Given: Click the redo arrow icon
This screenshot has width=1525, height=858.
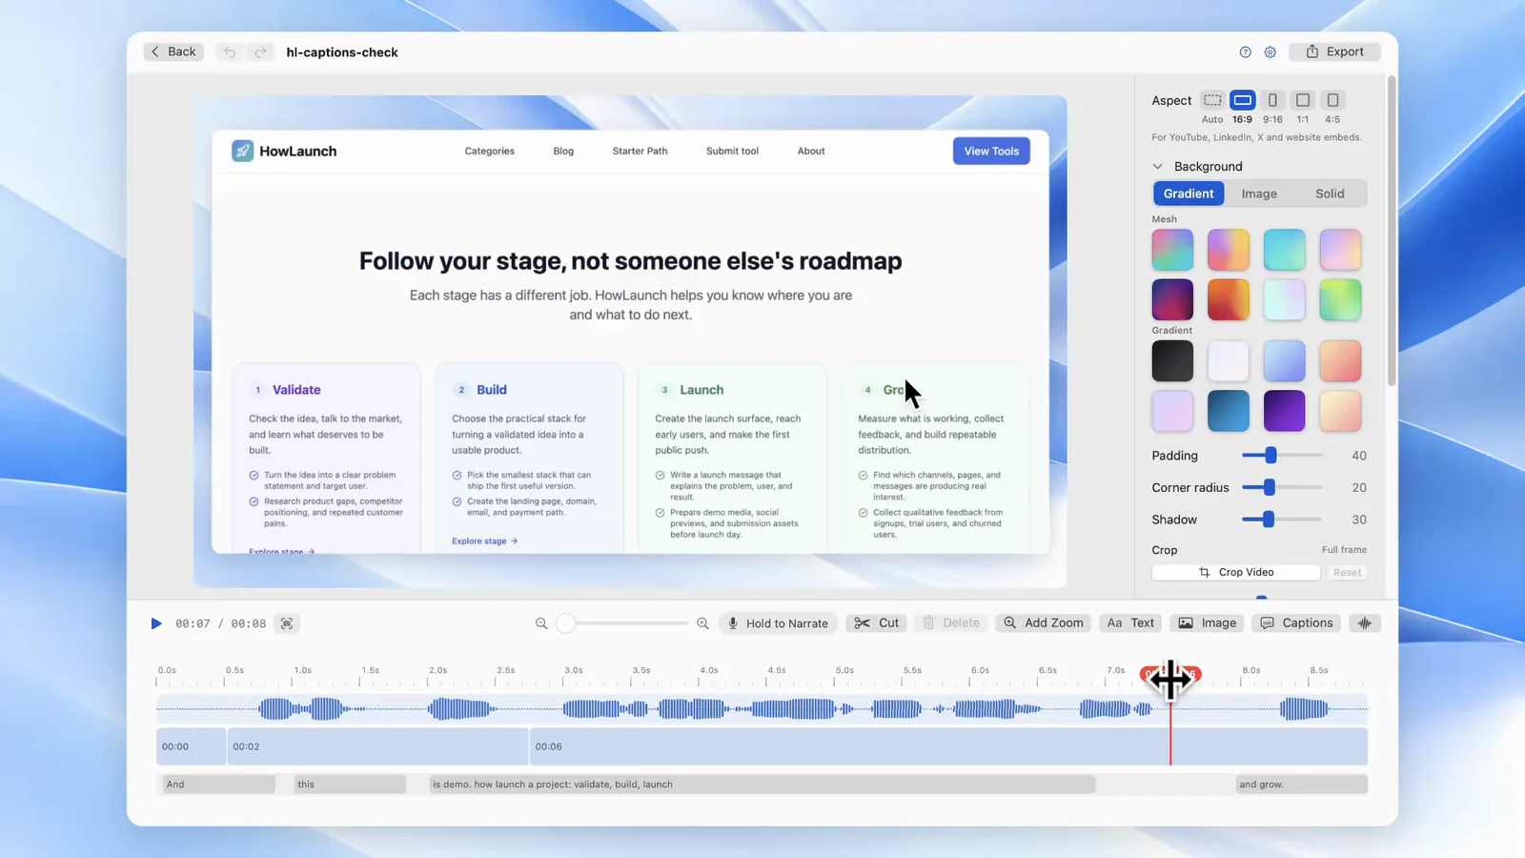Looking at the screenshot, I should pyautogui.click(x=260, y=52).
